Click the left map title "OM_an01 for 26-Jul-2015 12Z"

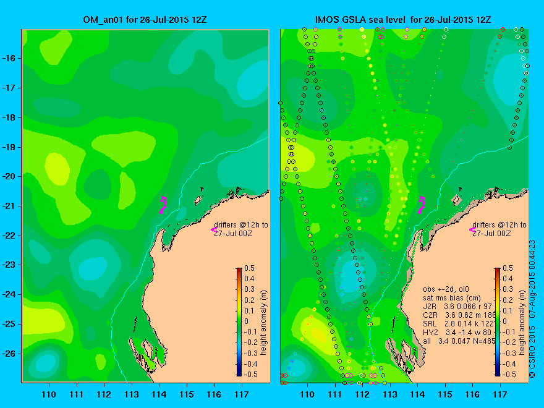pos(145,19)
